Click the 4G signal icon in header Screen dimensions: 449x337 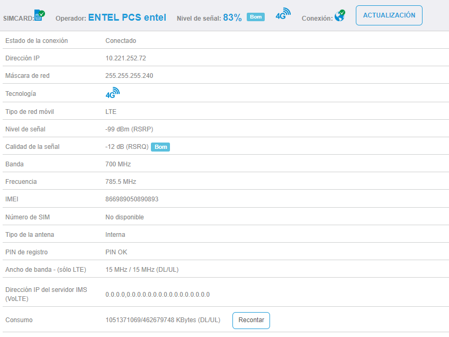pos(283,15)
